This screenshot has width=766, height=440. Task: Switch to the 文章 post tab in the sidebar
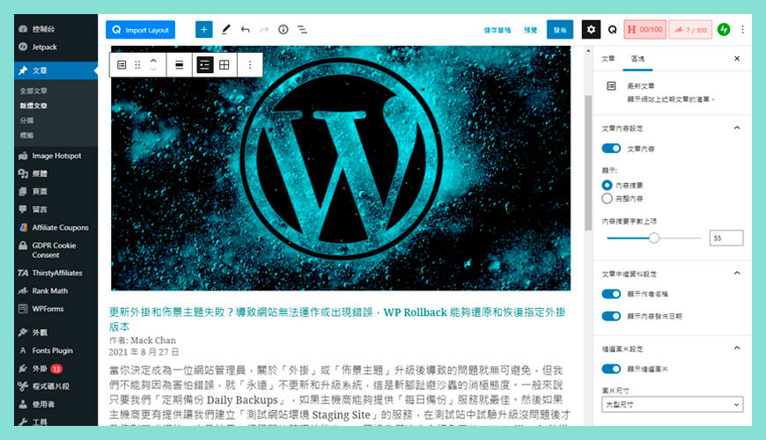coord(608,59)
